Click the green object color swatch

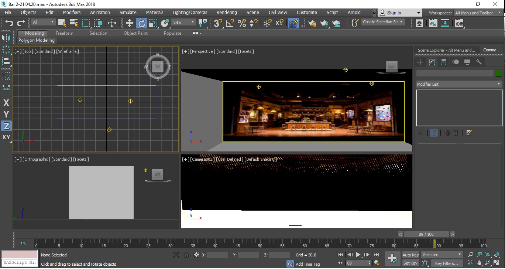tap(499, 73)
